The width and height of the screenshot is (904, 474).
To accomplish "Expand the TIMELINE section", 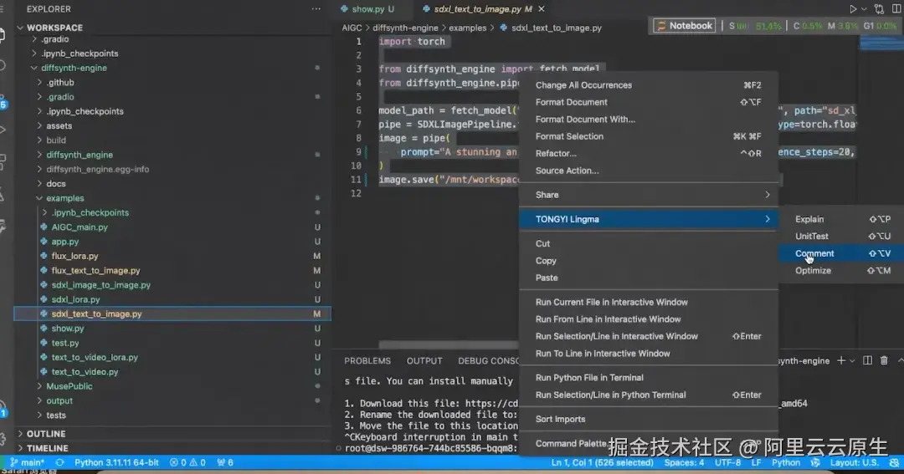I will click(x=172, y=448).
